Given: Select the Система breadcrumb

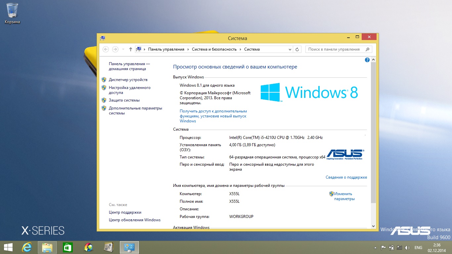Looking at the screenshot, I should coord(252,49).
